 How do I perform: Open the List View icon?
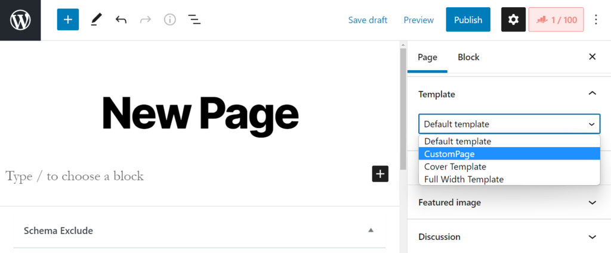tap(195, 20)
